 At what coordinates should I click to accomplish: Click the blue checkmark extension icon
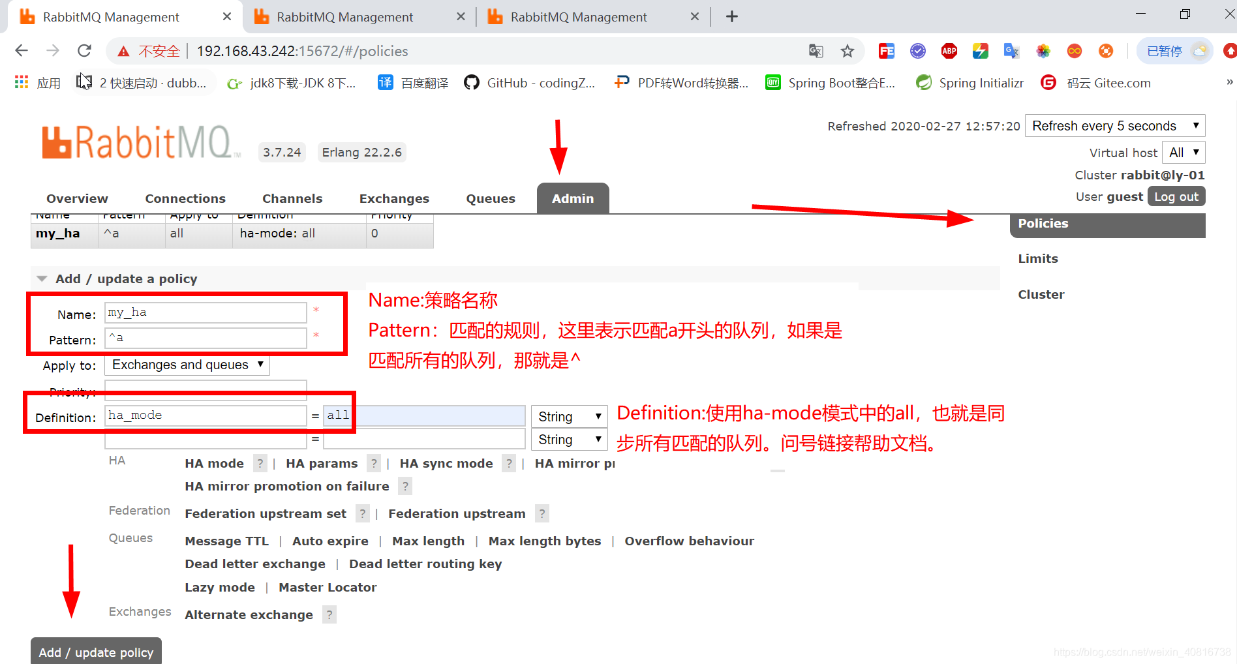(x=917, y=51)
